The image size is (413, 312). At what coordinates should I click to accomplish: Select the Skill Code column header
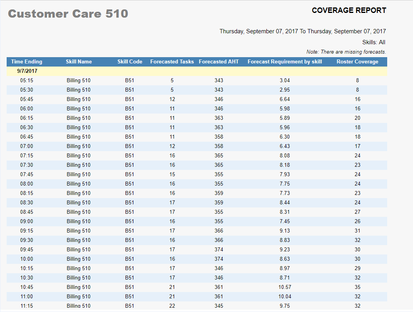[130, 62]
